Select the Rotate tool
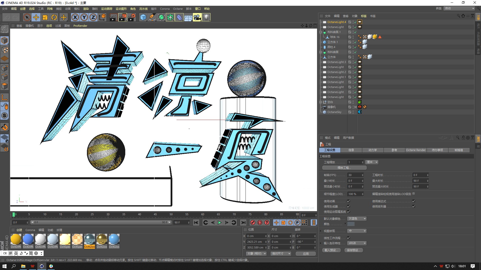The width and height of the screenshot is (481, 270). point(54,17)
